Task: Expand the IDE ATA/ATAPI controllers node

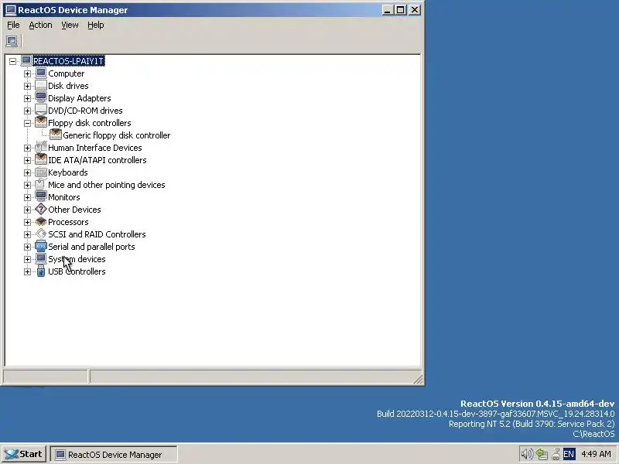Action: point(27,160)
